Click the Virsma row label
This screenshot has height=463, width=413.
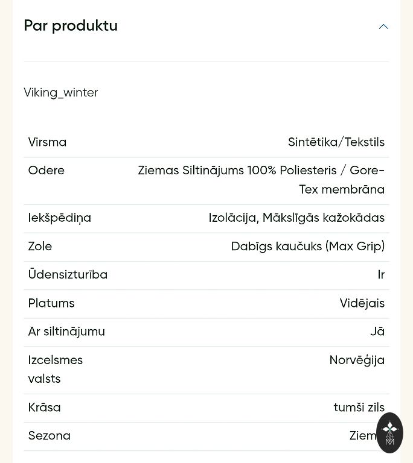point(47,142)
